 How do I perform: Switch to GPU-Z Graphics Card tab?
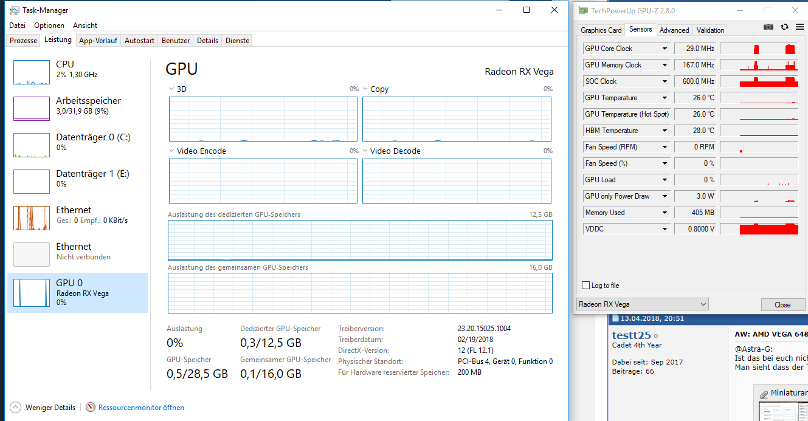click(601, 30)
